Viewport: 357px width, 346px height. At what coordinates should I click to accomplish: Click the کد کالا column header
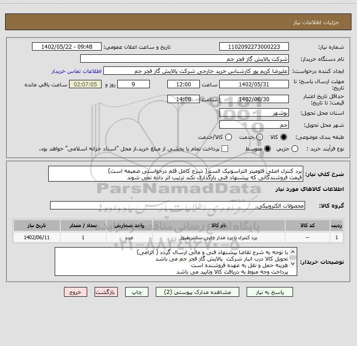(307, 225)
